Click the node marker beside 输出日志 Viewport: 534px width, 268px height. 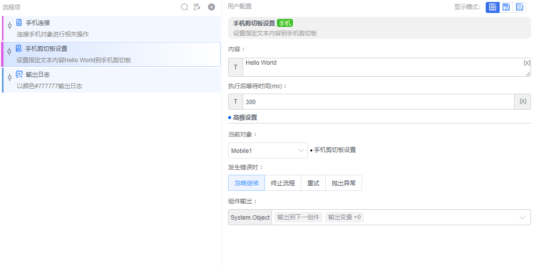9,77
